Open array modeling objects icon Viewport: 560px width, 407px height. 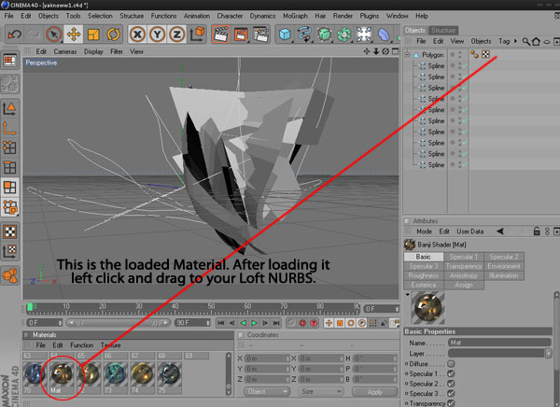(343, 35)
